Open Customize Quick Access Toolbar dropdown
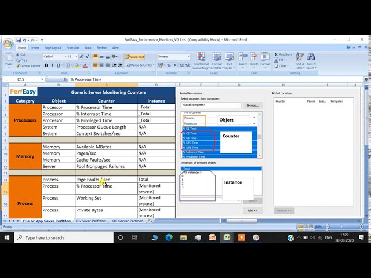Screen dimensions: 371x278 [x=42, y=41]
